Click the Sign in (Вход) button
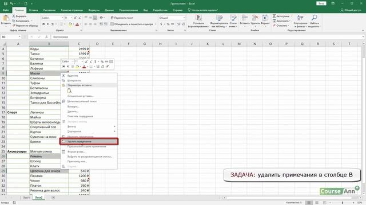This screenshot has height=205, width=366. pyautogui.click(x=321, y=3)
